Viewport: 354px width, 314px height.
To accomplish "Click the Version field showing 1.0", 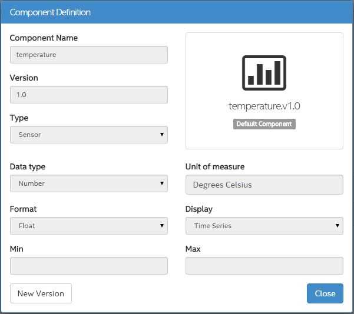I will pyautogui.click(x=89, y=95).
